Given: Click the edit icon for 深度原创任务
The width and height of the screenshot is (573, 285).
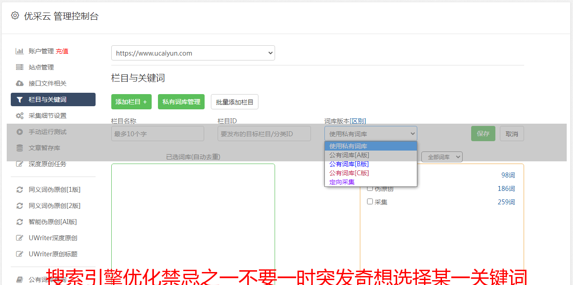Looking at the screenshot, I should 20,164.
